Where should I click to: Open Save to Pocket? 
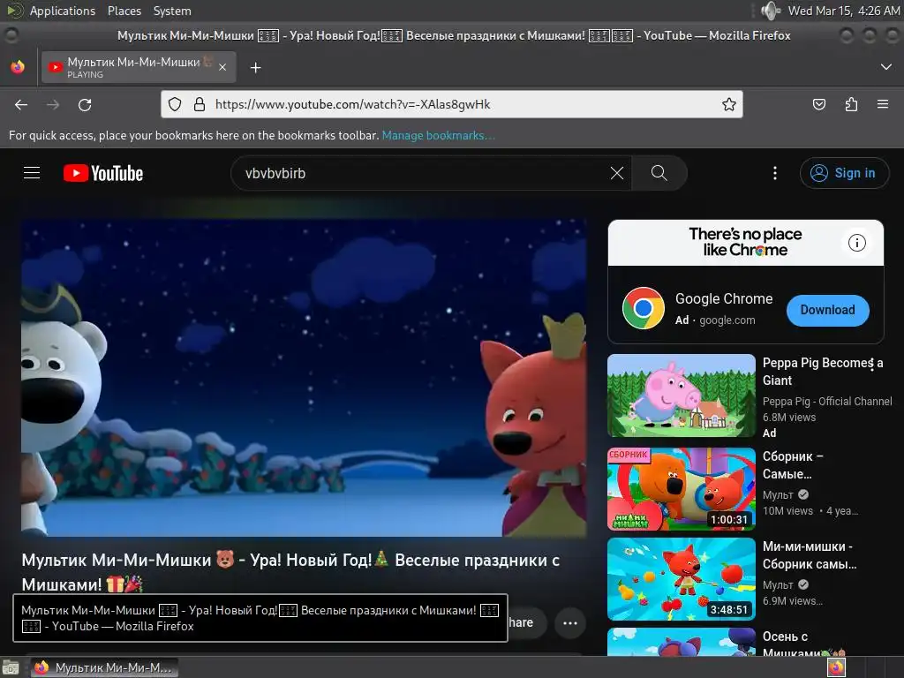818,104
